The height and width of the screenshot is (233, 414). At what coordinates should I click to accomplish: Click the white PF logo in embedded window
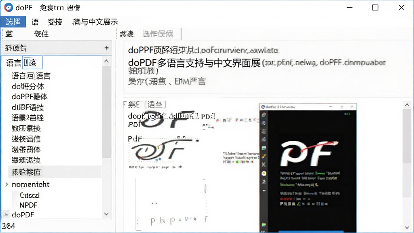click(x=309, y=154)
